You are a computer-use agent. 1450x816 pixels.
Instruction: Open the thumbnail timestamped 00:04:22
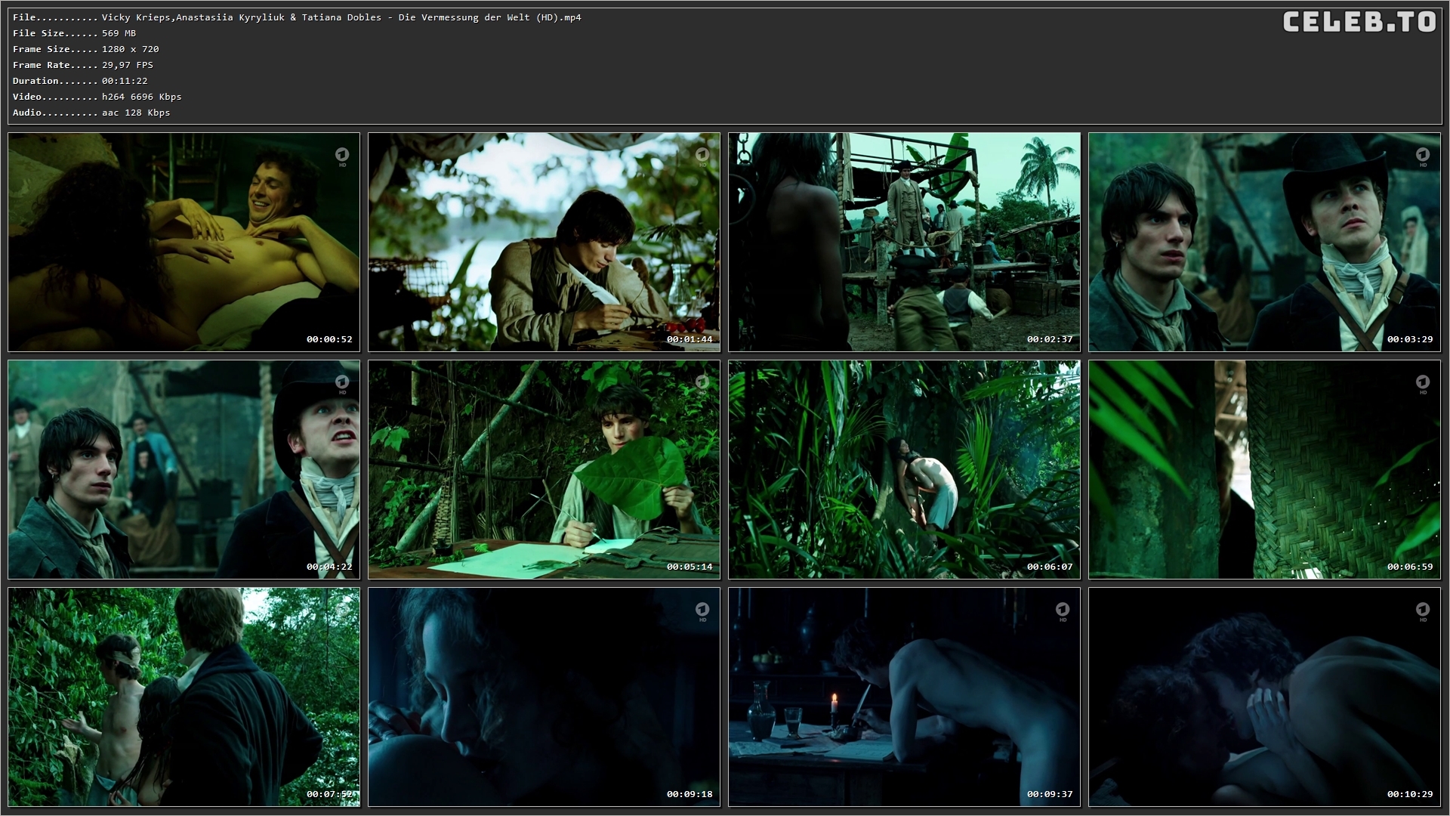tap(184, 469)
